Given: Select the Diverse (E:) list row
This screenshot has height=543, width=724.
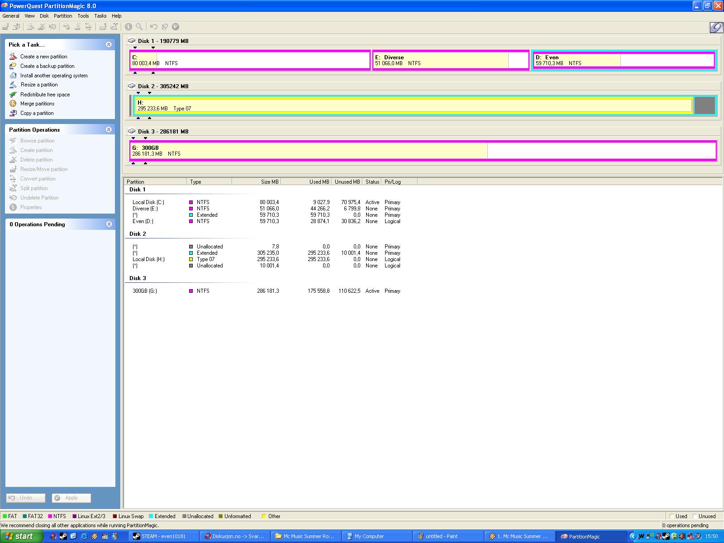Looking at the screenshot, I should point(267,209).
